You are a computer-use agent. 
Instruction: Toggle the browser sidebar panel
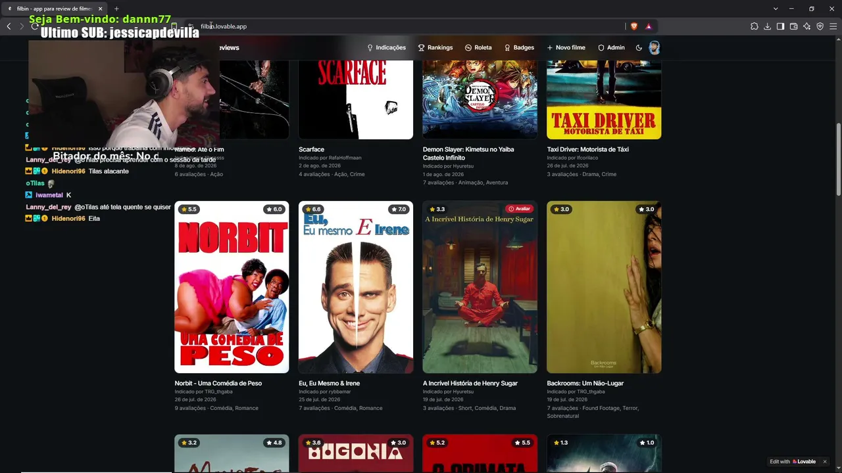click(x=780, y=26)
